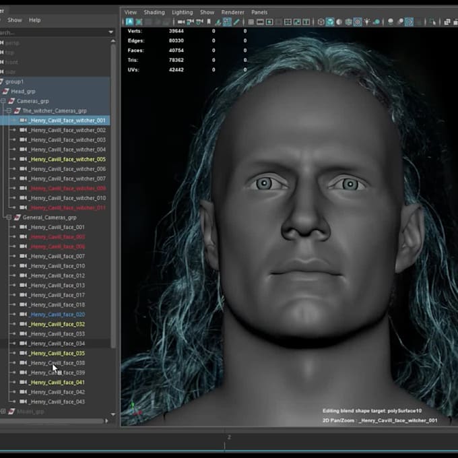Select camera _Henry_Cavill_face_034

click(x=57, y=343)
